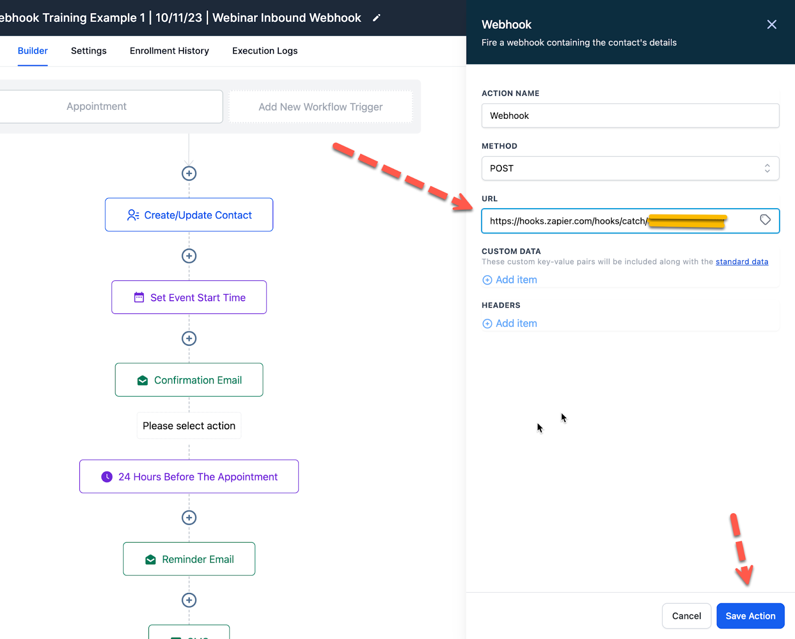
Task: Click the envelope icon in Reminder Email
Action: coord(151,560)
